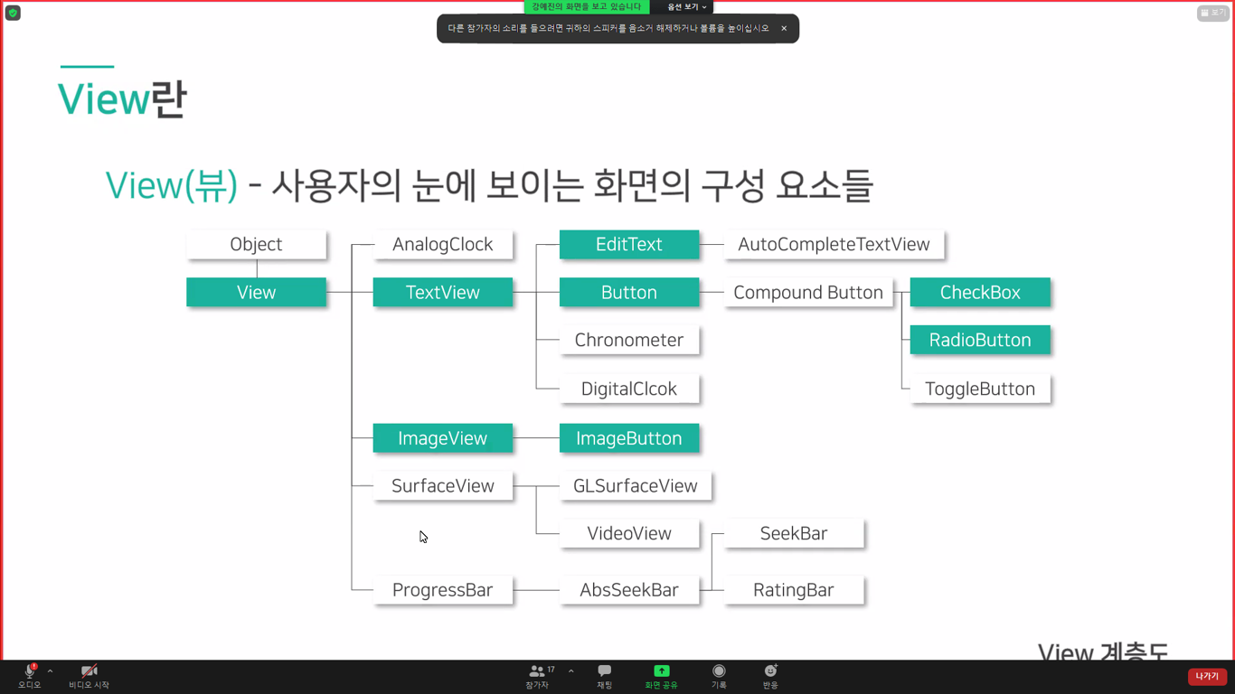This screenshot has height=694, width=1235.
Task: Click the AnalogClock box
Action: coord(442,244)
